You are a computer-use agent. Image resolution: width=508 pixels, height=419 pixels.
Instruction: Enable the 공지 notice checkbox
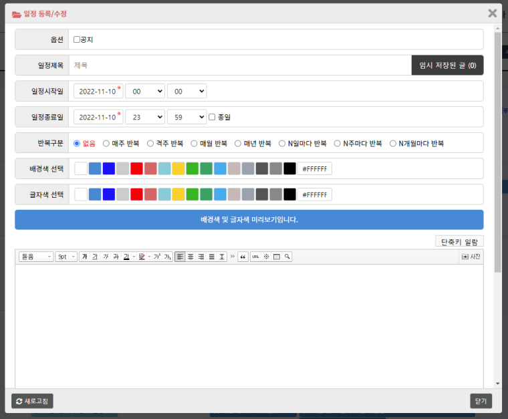pos(77,39)
